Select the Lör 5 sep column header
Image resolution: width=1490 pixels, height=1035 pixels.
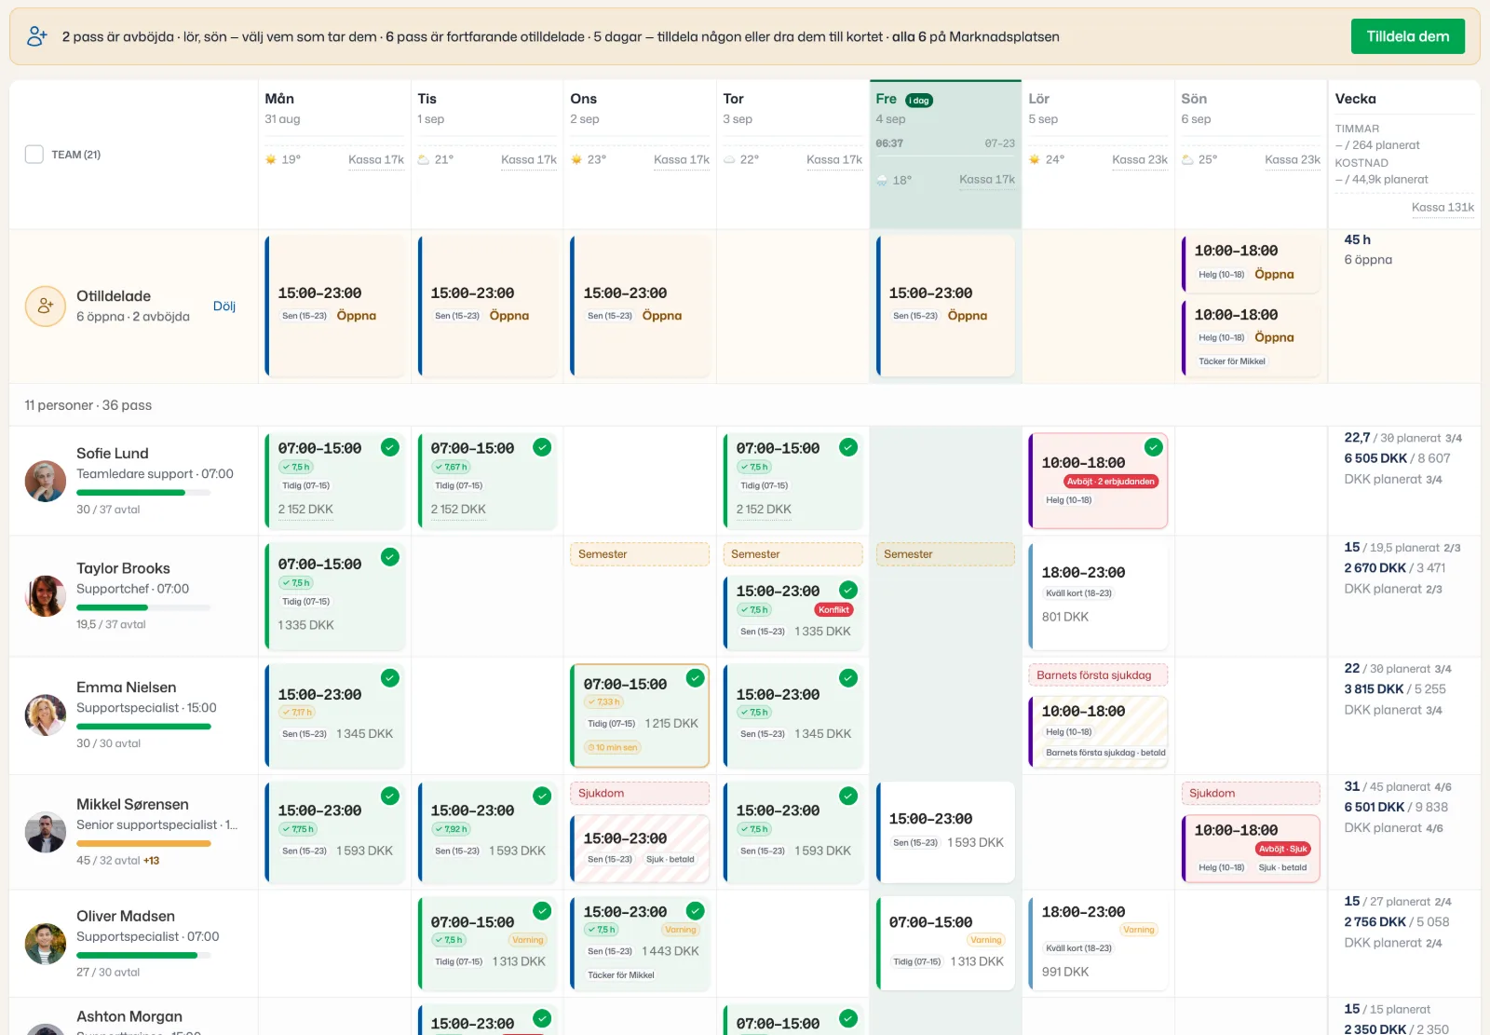tap(1097, 108)
